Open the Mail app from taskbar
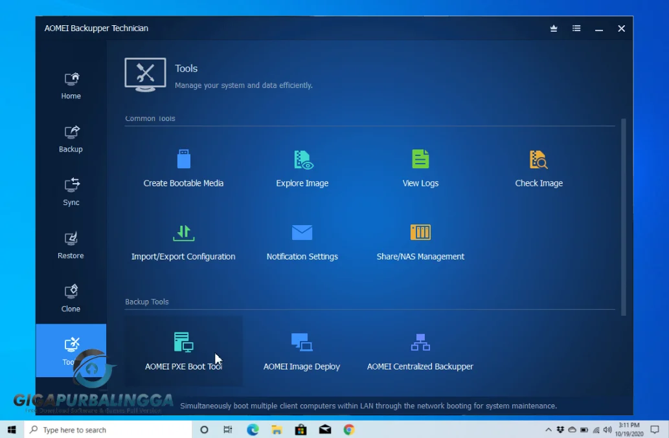This screenshot has height=438, width=669. pyautogui.click(x=325, y=430)
